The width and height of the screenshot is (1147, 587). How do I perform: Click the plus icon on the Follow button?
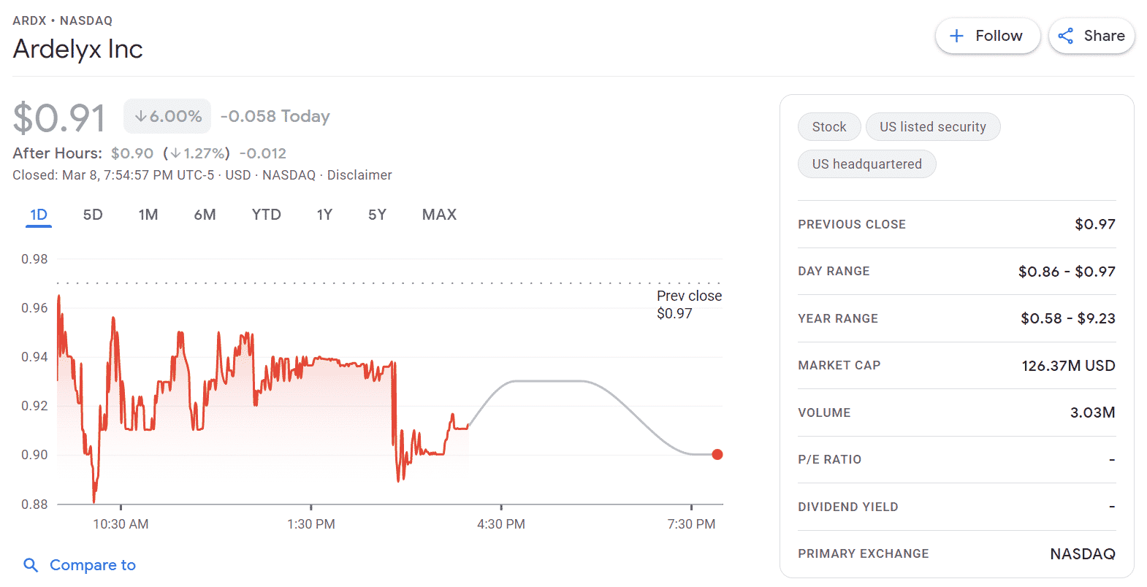[956, 36]
